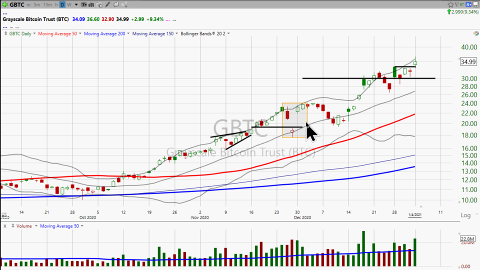
Task: Add GBTC to favorites with star icon
Action: coord(450,4)
